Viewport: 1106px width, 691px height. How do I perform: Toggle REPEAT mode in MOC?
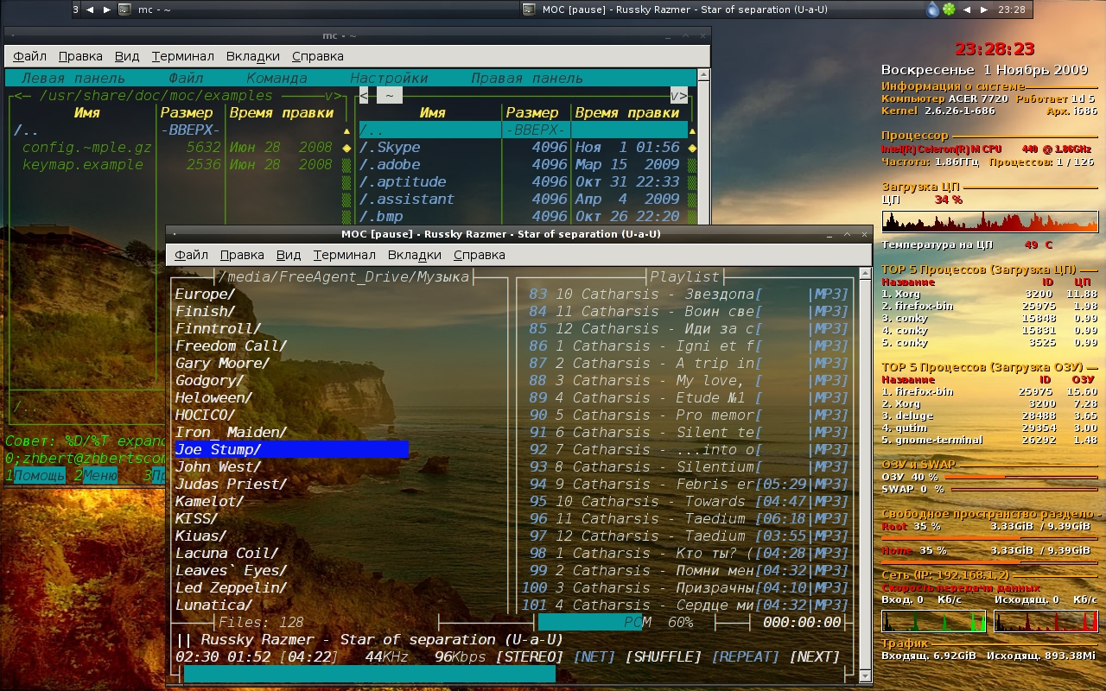[746, 657]
